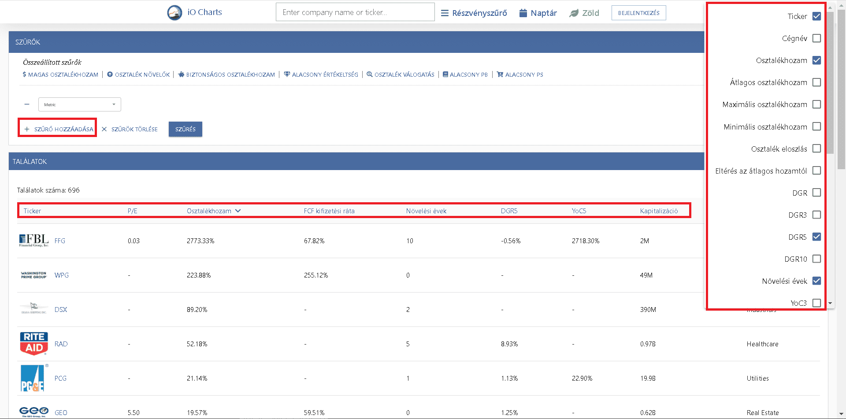The width and height of the screenshot is (846, 419).
Task: Click the Naptár calendar icon
Action: pyautogui.click(x=523, y=13)
